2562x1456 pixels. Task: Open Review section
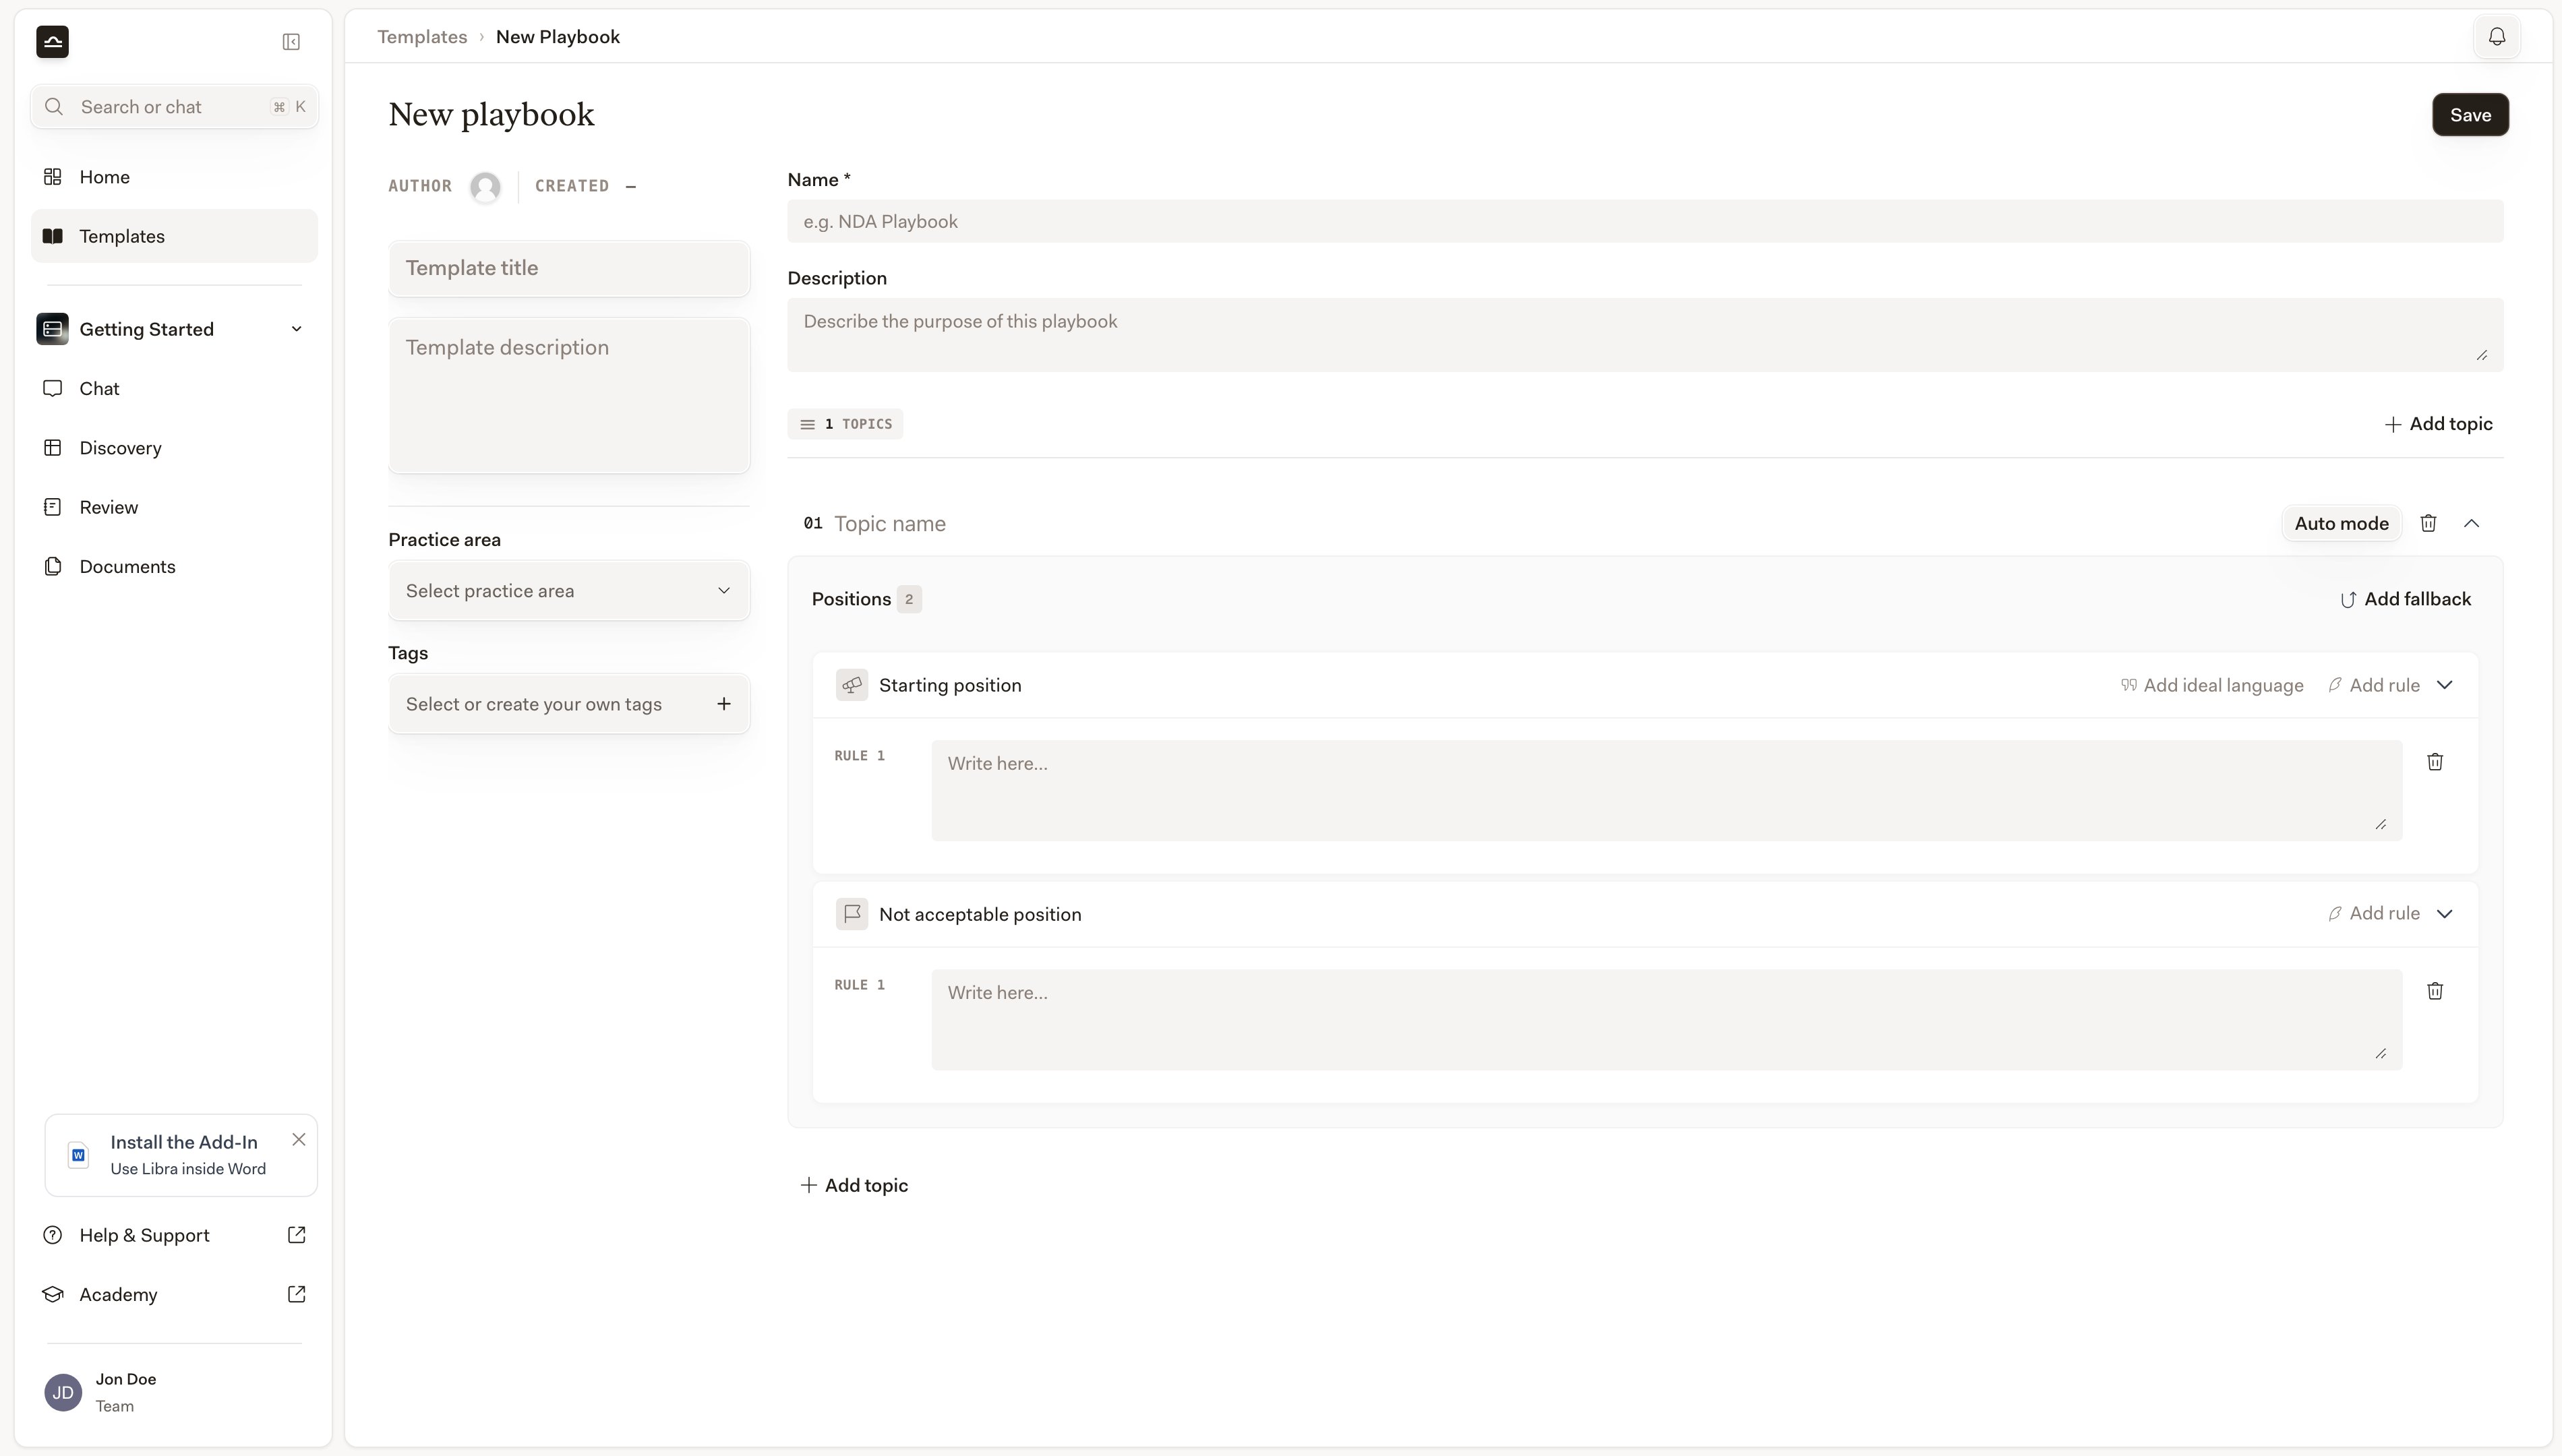pyautogui.click(x=174, y=507)
